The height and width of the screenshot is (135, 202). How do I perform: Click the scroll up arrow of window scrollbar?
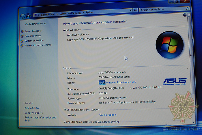click(x=189, y=15)
